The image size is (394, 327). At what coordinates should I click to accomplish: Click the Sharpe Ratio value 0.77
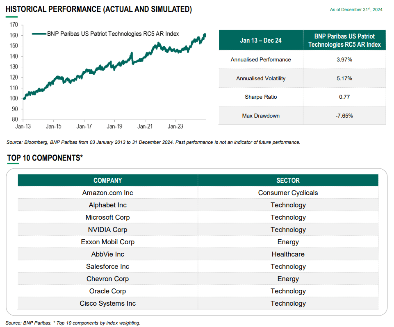[x=344, y=97]
